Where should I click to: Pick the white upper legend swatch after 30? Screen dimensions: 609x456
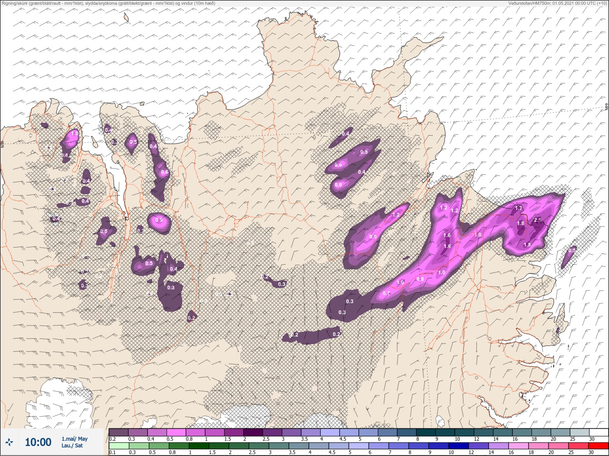pyautogui.click(x=599, y=432)
